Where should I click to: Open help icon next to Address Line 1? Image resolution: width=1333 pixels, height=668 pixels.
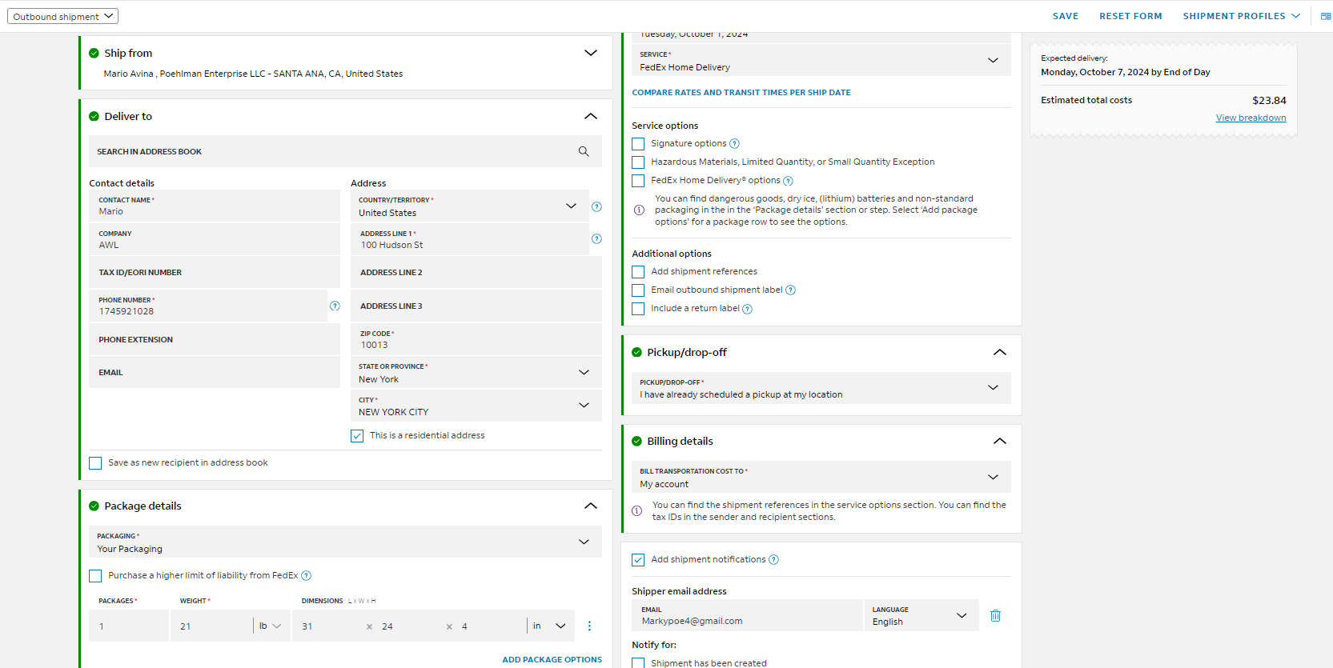tap(596, 238)
